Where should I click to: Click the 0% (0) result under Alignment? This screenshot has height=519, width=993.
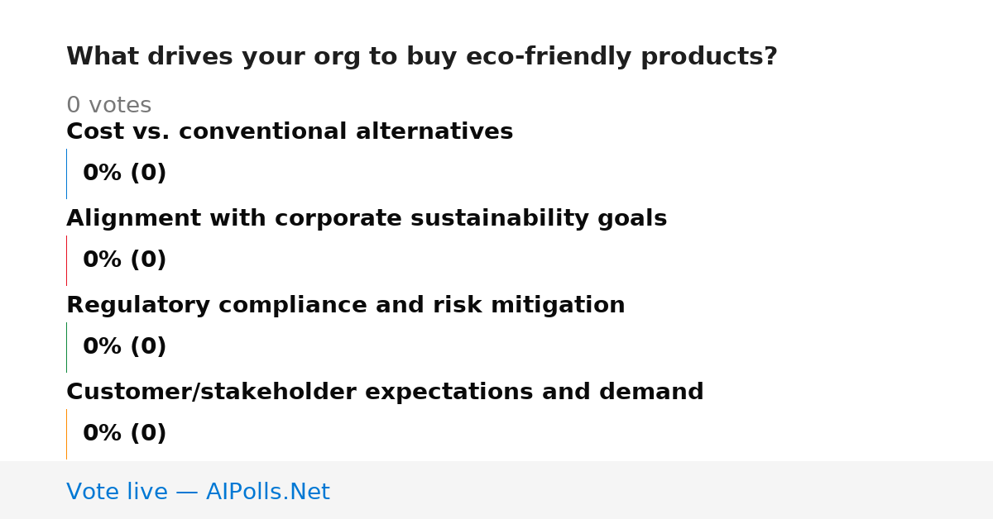(x=125, y=260)
